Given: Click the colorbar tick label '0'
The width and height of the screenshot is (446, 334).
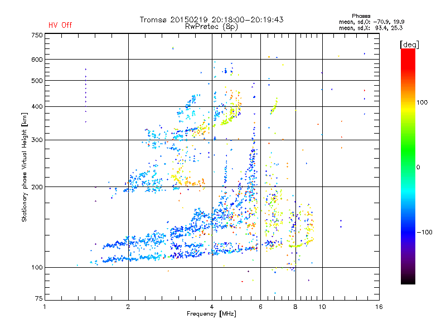Looking at the screenshot, I should point(418,168).
